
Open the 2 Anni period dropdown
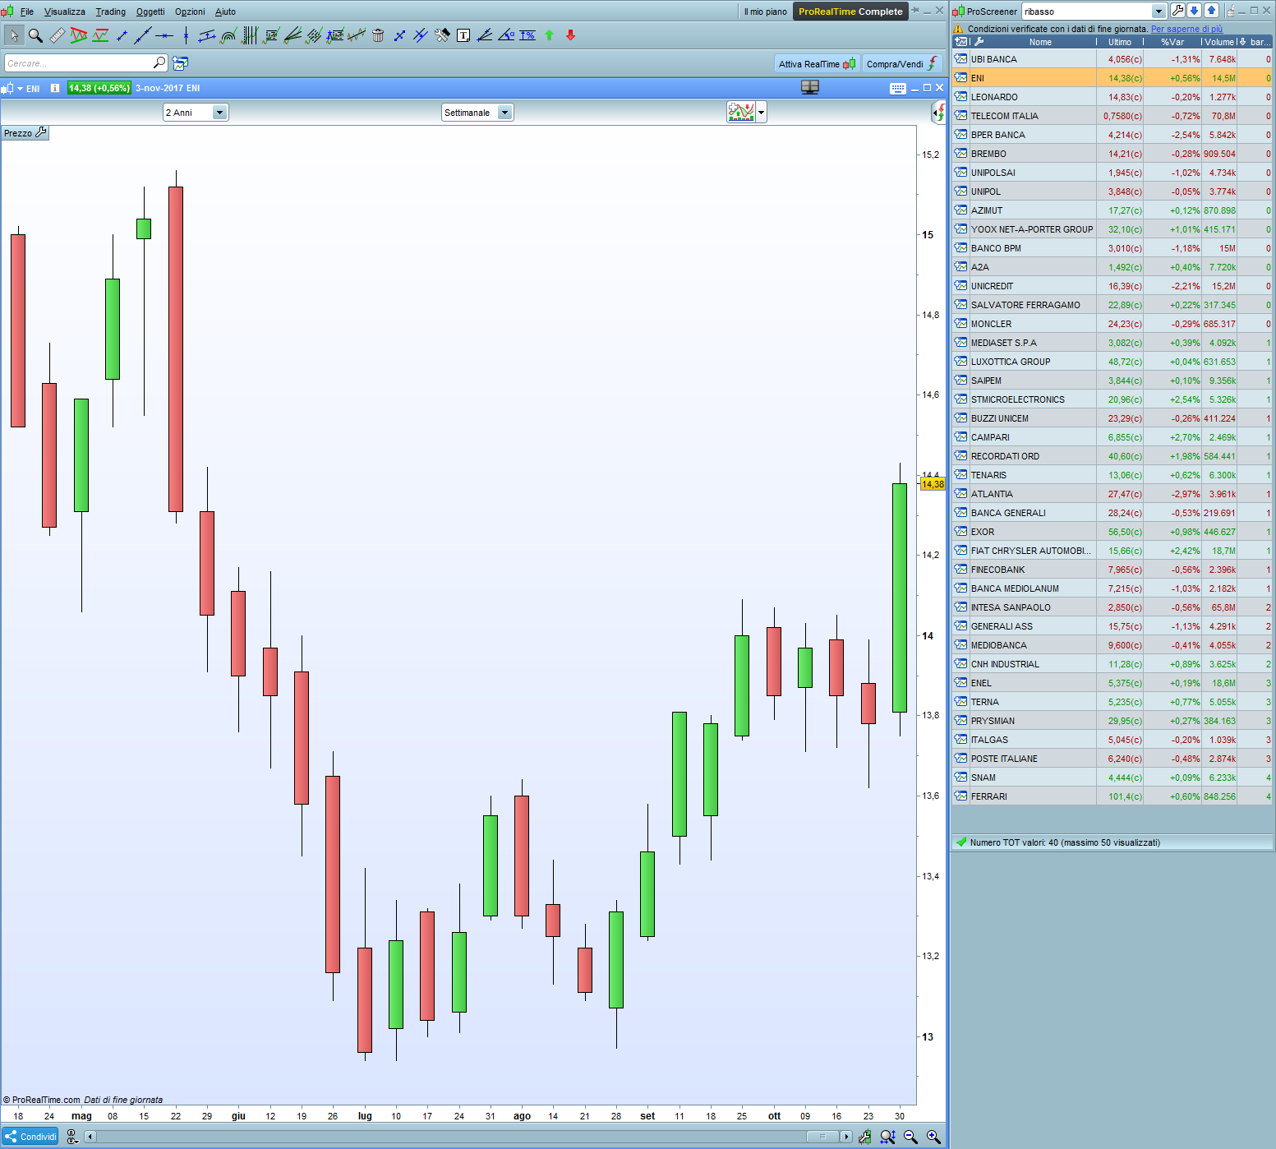point(196,113)
